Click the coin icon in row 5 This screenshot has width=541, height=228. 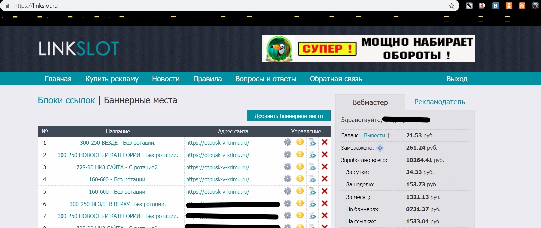(x=300, y=191)
